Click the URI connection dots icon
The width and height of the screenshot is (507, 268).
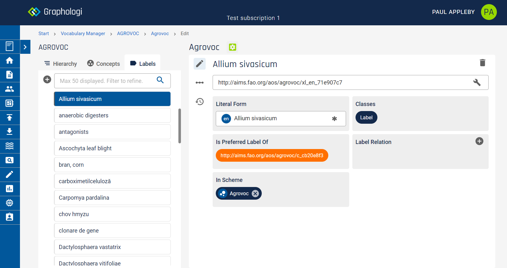click(x=200, y=83)
